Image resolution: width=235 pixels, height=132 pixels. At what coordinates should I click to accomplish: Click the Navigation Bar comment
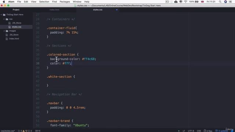[x=64, y=94]
